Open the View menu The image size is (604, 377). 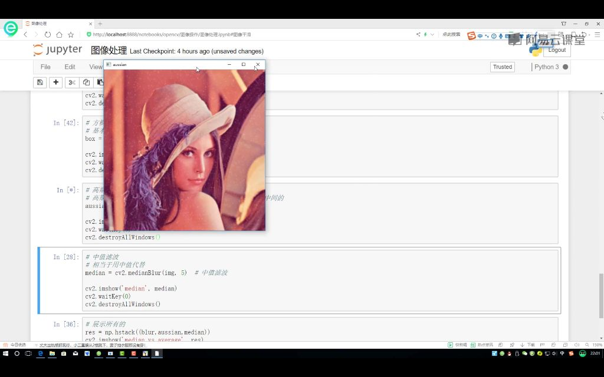(x=96, y=67)
